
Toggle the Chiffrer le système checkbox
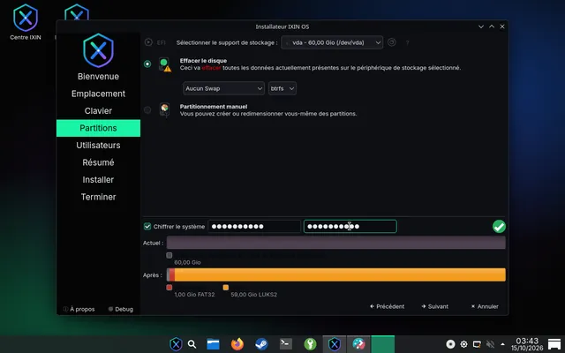click(147, 226)
